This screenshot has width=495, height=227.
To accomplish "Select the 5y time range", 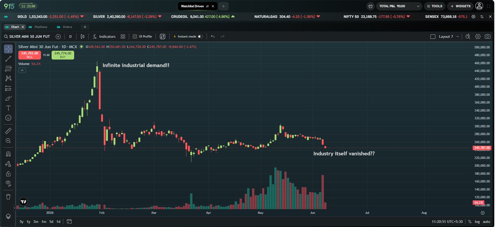I will click(21, 222).
